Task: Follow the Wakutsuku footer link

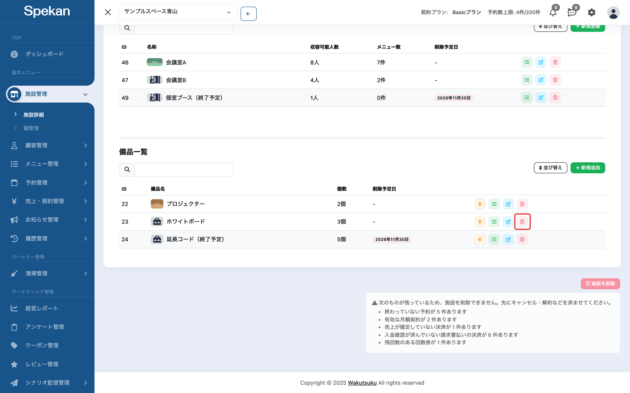Action: [x=362, y=383]
